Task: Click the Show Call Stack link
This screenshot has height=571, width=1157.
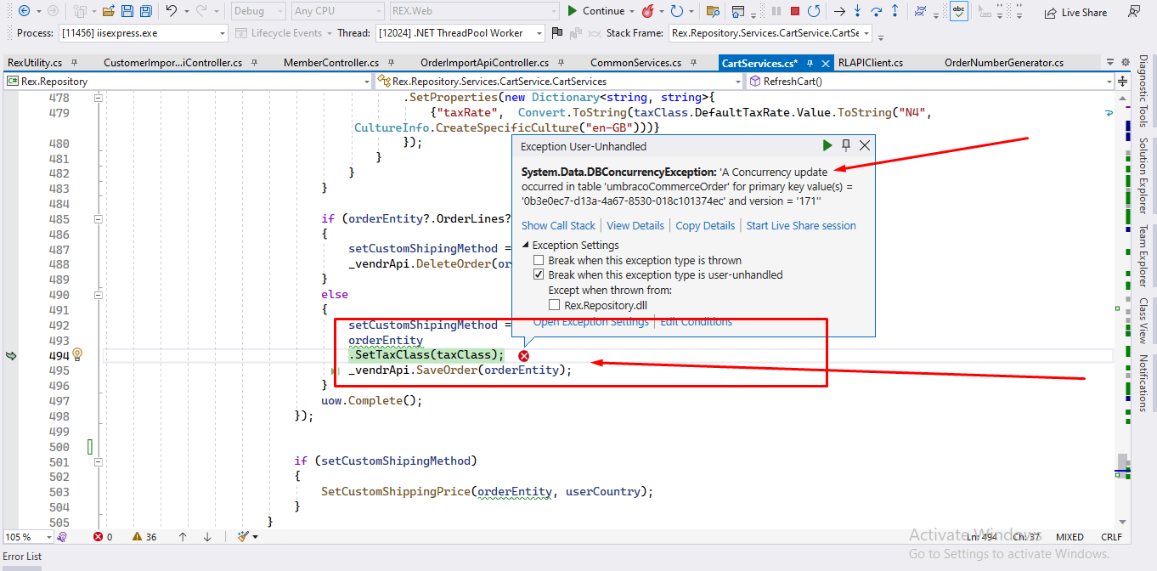Action: (x=558, y=226)
